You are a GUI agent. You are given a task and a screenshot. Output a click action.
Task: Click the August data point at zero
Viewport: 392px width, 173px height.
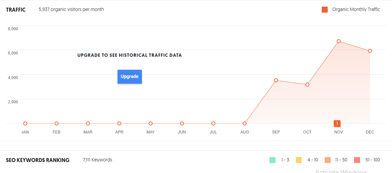click(244, 124)
